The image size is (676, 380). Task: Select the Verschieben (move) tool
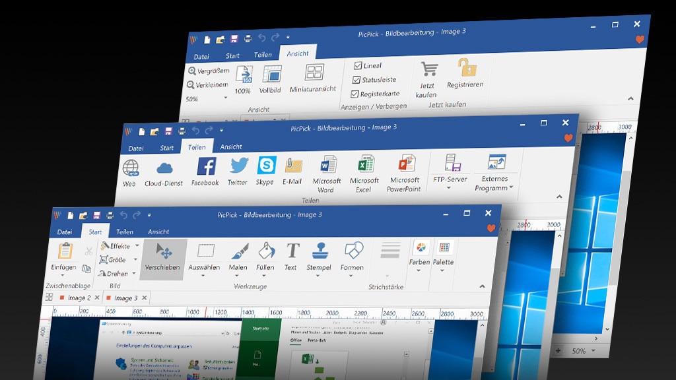click(x=162, y=257)
